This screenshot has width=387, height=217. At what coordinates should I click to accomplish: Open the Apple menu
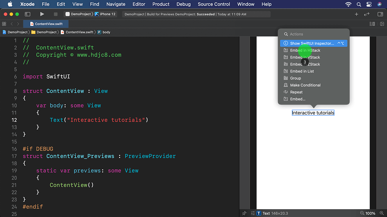(10, 4)
